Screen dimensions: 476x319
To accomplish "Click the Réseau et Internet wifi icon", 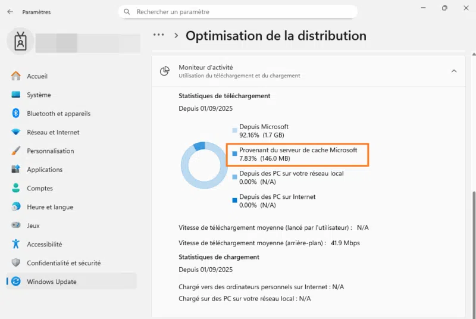I will pyautogui.click(x=16, y=132).
